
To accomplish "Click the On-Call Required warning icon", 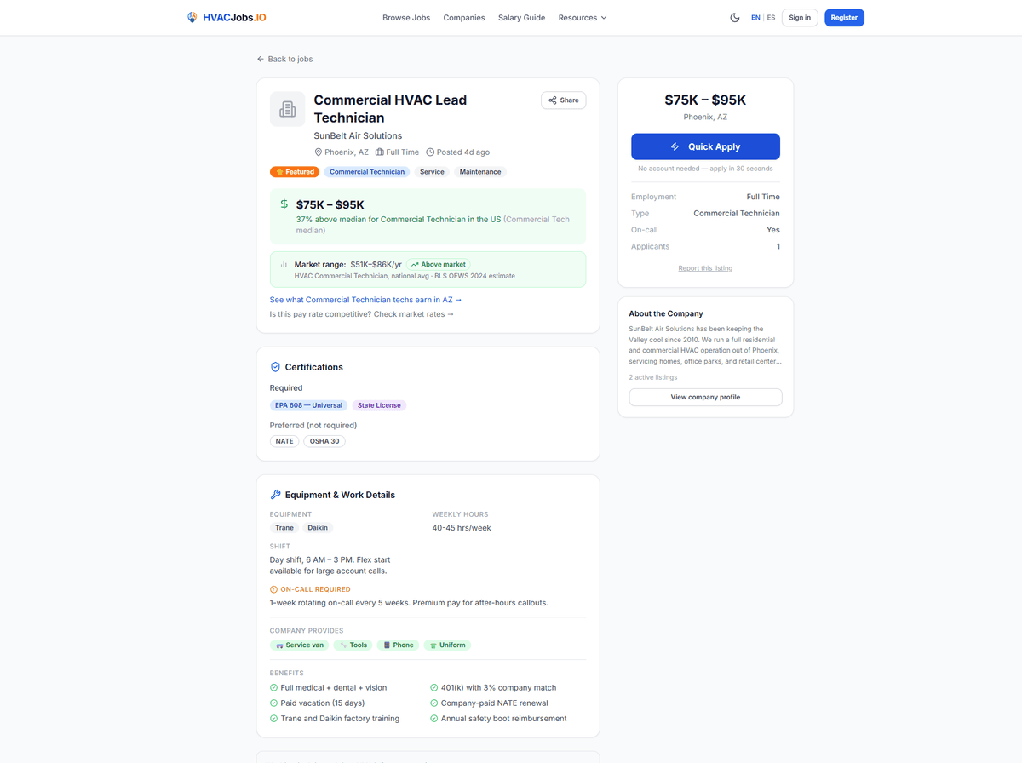I will point(273,589).
